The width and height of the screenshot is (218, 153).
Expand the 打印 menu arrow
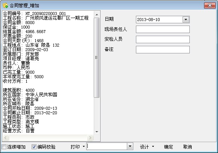tap(84, 146)
